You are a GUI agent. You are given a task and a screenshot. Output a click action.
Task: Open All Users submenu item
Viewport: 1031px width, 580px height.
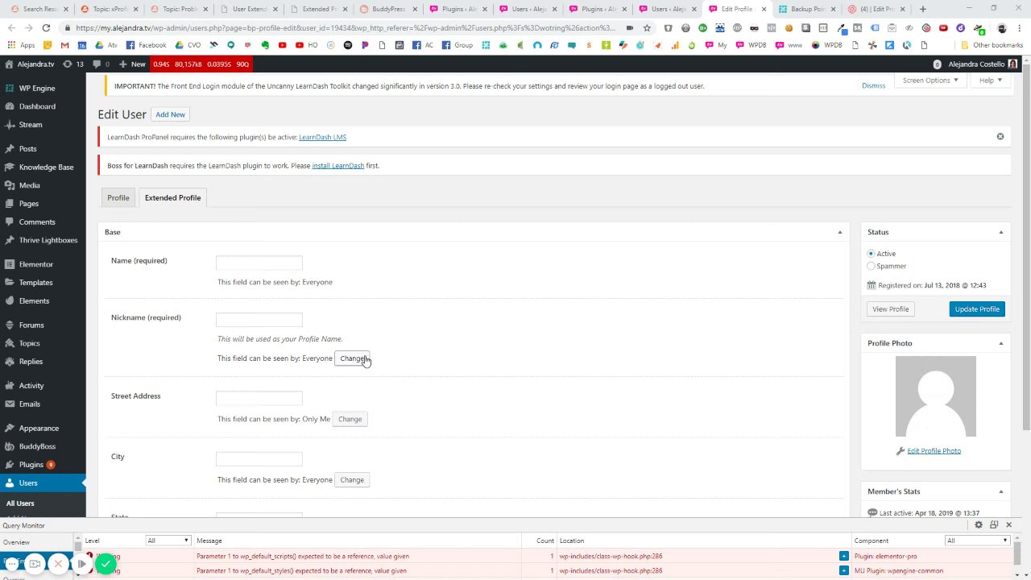coord(20,503)
